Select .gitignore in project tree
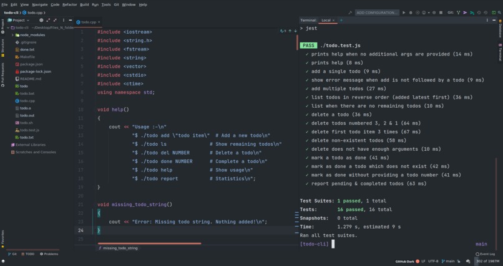This screenshot has width=503, height=266. click(x=26, y=42)
